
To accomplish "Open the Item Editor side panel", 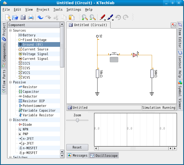I will tap(180, 35).
